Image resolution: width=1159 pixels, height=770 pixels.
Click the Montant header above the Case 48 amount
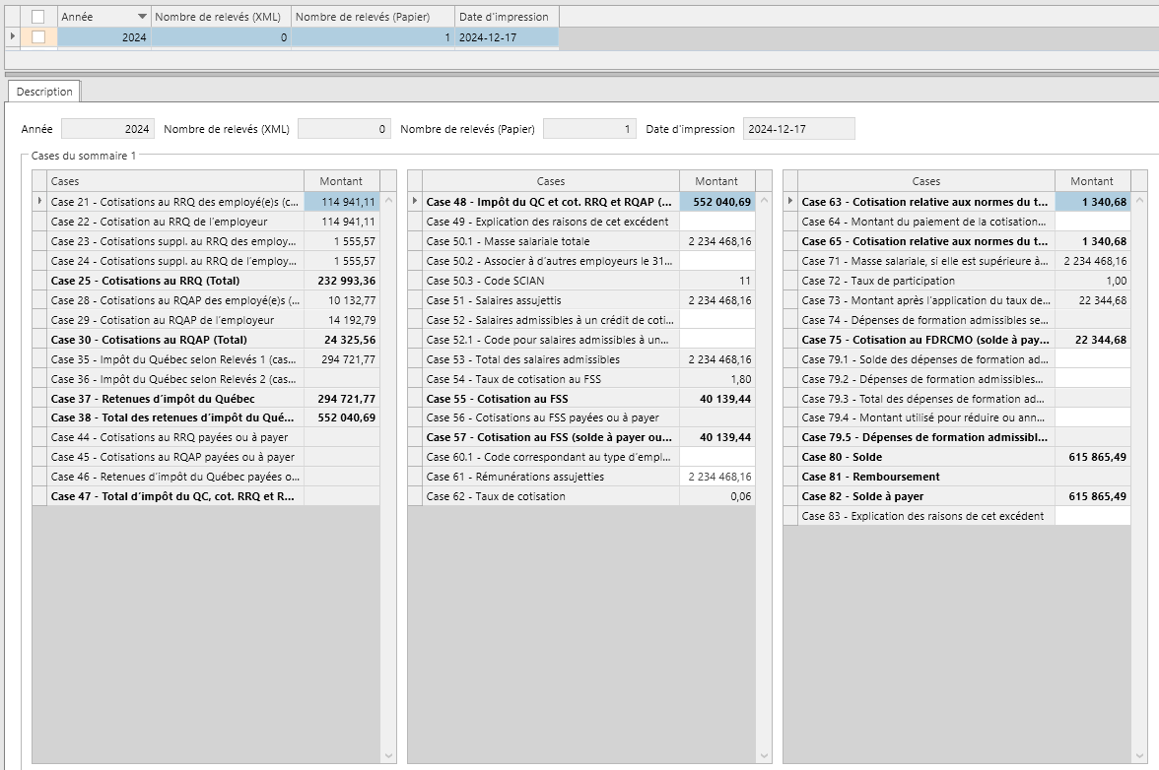[x=716, y=181]
